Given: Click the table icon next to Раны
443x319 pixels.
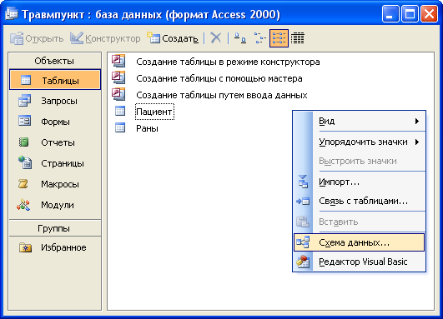Looking at the screenshot, I should pos(120,127).
